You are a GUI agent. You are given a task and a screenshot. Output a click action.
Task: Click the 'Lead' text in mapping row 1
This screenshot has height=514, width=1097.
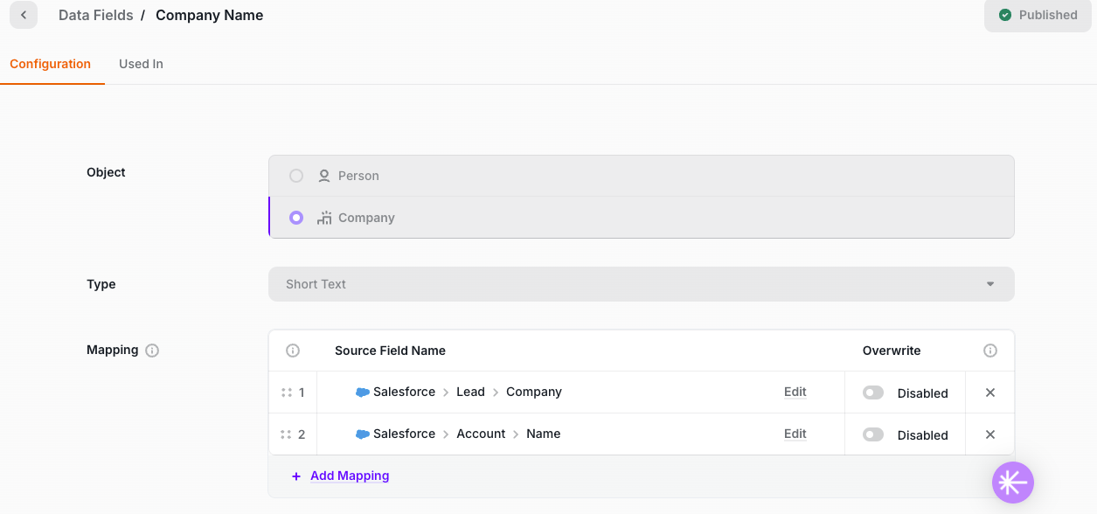(x=470, y=392)
